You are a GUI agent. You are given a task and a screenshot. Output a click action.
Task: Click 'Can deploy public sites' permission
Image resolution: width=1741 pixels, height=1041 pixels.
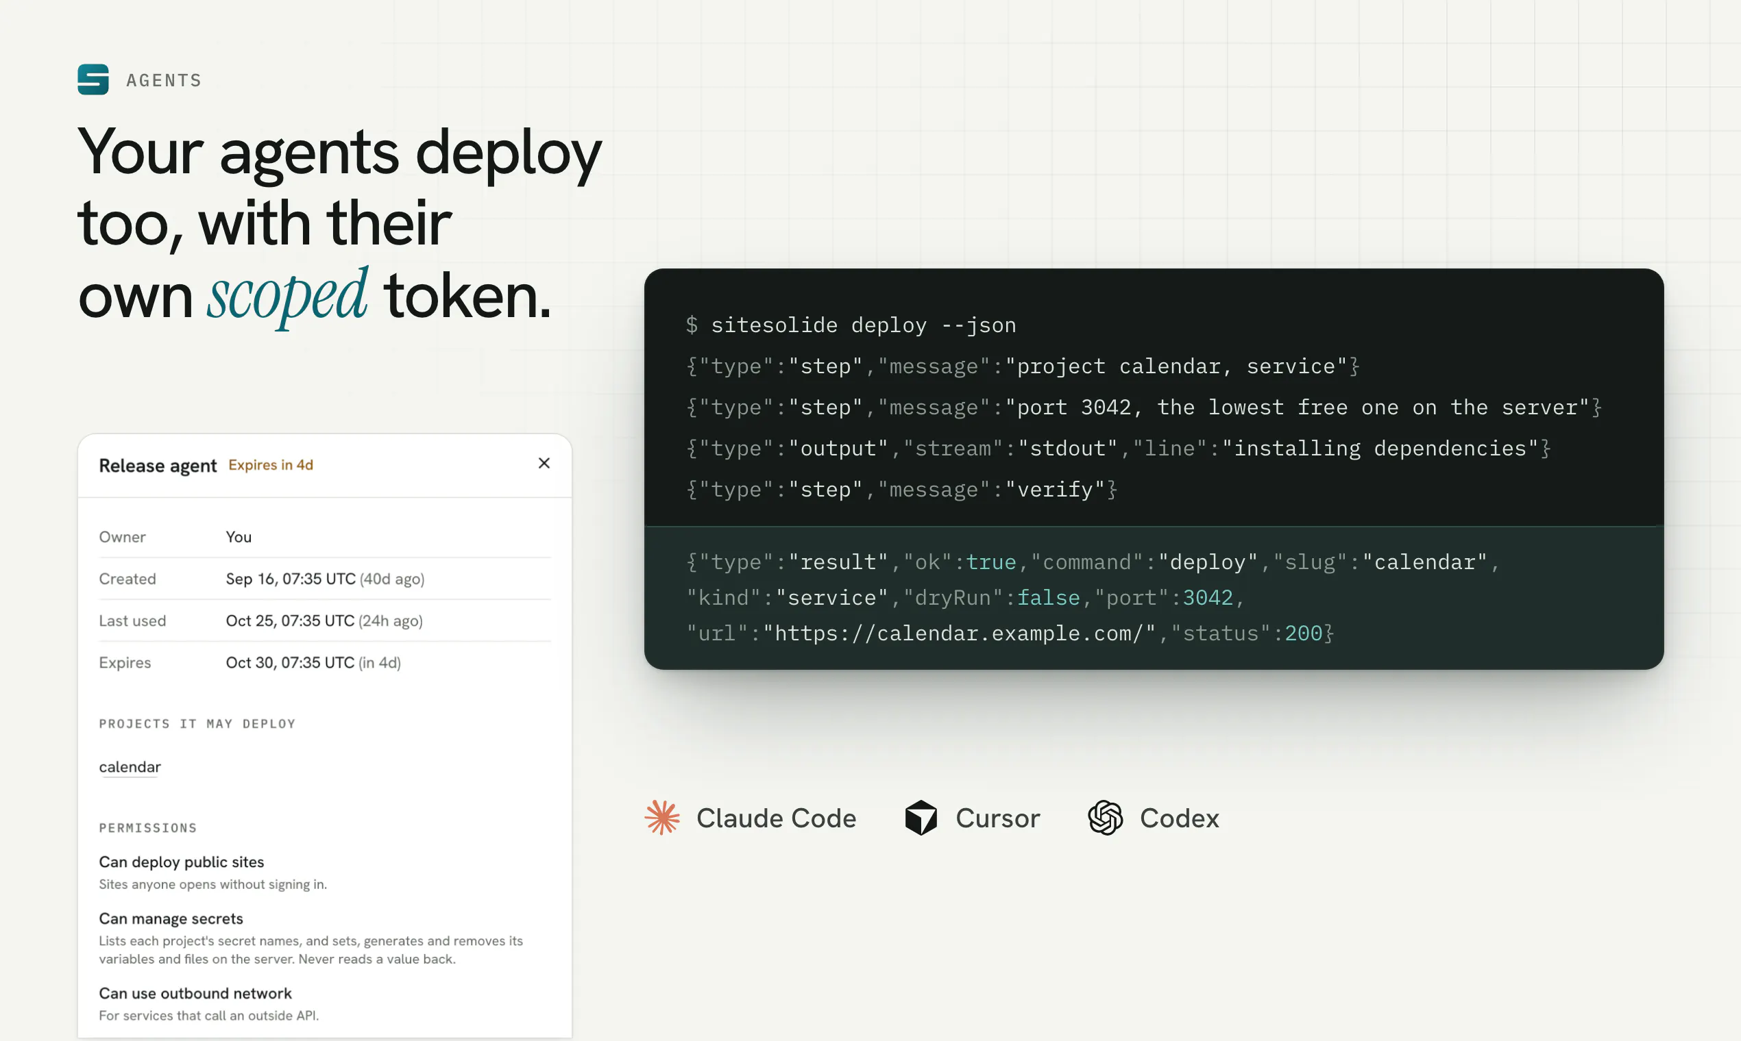pos(182,862)
